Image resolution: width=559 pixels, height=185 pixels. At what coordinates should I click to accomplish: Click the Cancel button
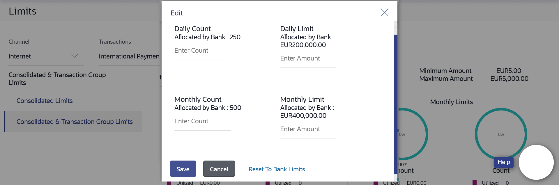coord(219,169)
